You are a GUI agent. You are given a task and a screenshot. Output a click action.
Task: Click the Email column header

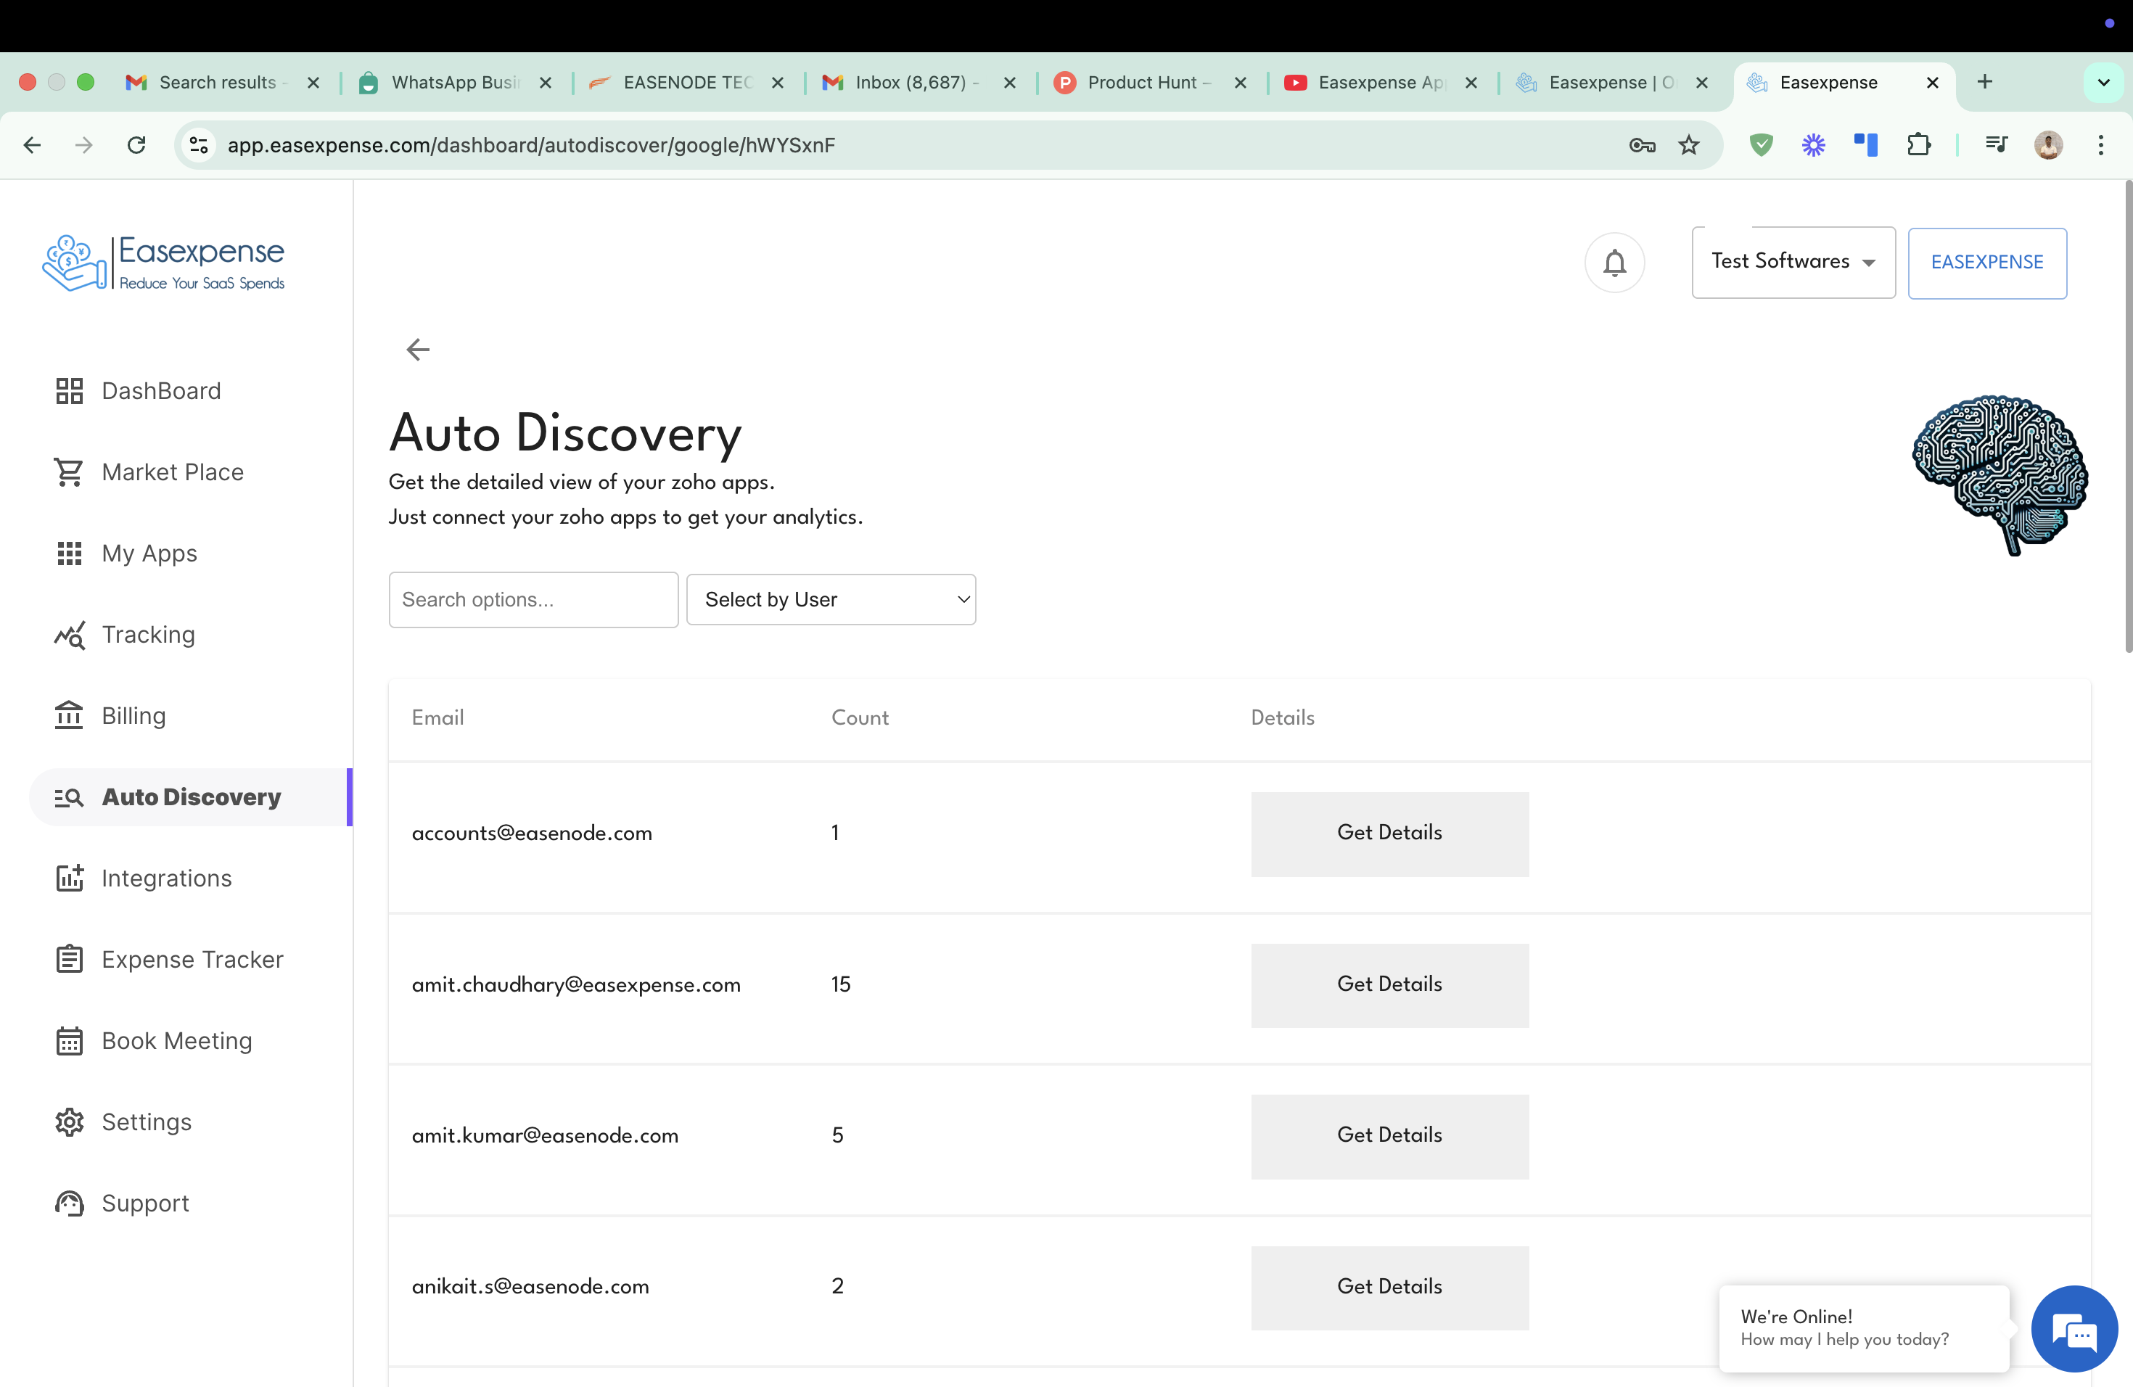(x=437, y=717)
